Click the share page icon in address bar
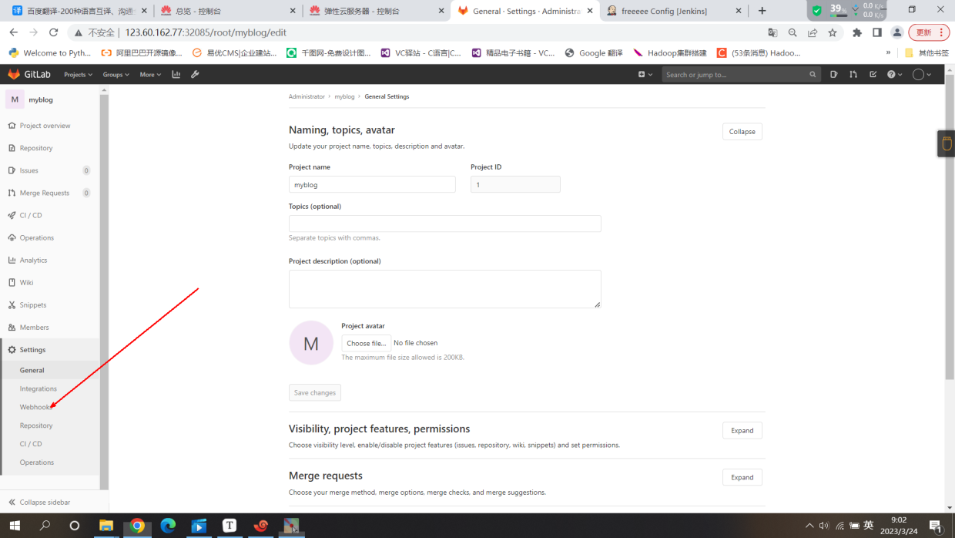 (x=813, y=32)
